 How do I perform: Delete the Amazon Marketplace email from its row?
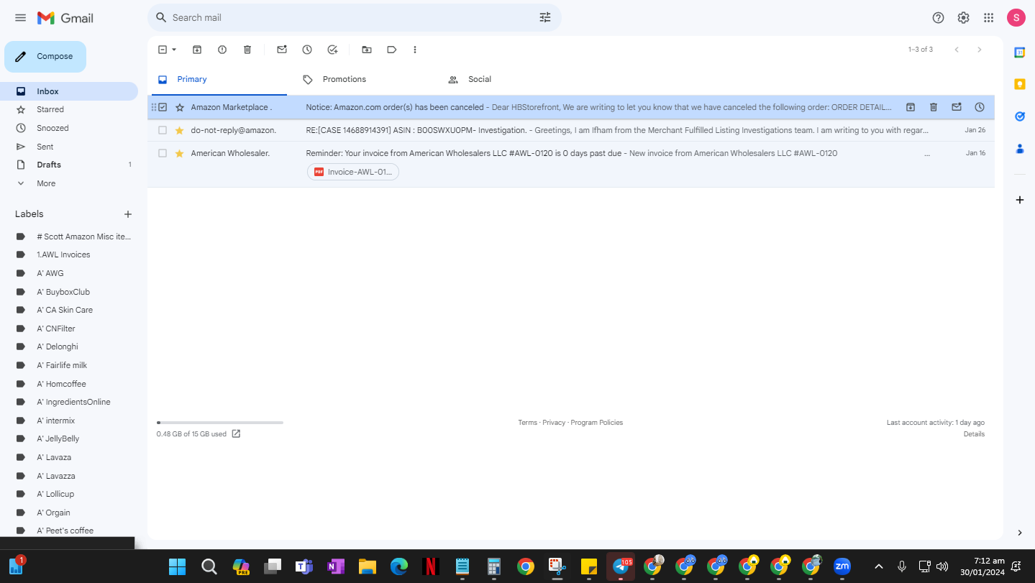tap(934, 107)
